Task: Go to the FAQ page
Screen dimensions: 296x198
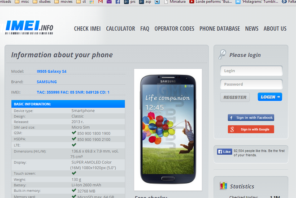Action: pyautogui.click(x=144, y=29)
